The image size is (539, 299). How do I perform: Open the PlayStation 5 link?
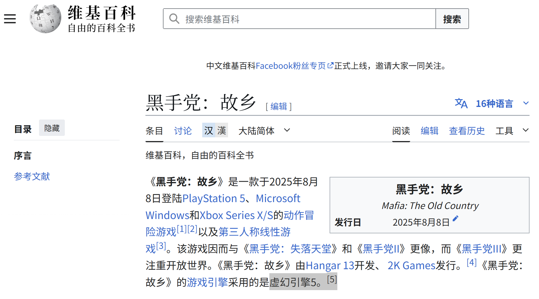point(214,198)
